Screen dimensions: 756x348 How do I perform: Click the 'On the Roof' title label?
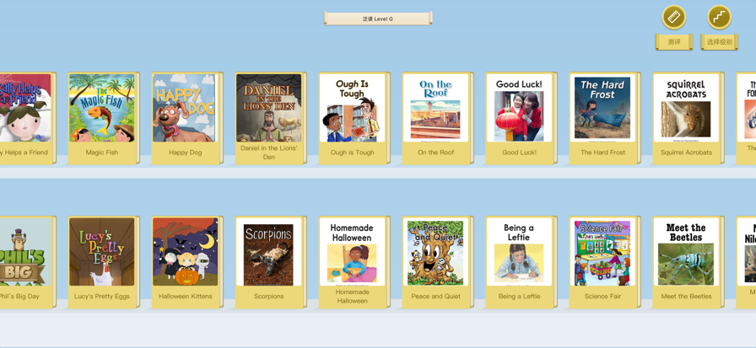click(x=435, y=153)
